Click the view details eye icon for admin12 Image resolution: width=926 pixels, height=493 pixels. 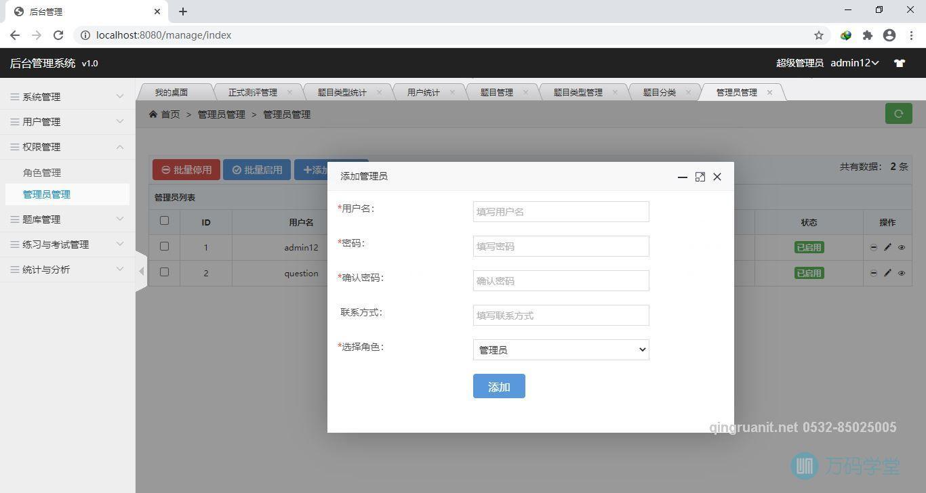tap(902, 247)
